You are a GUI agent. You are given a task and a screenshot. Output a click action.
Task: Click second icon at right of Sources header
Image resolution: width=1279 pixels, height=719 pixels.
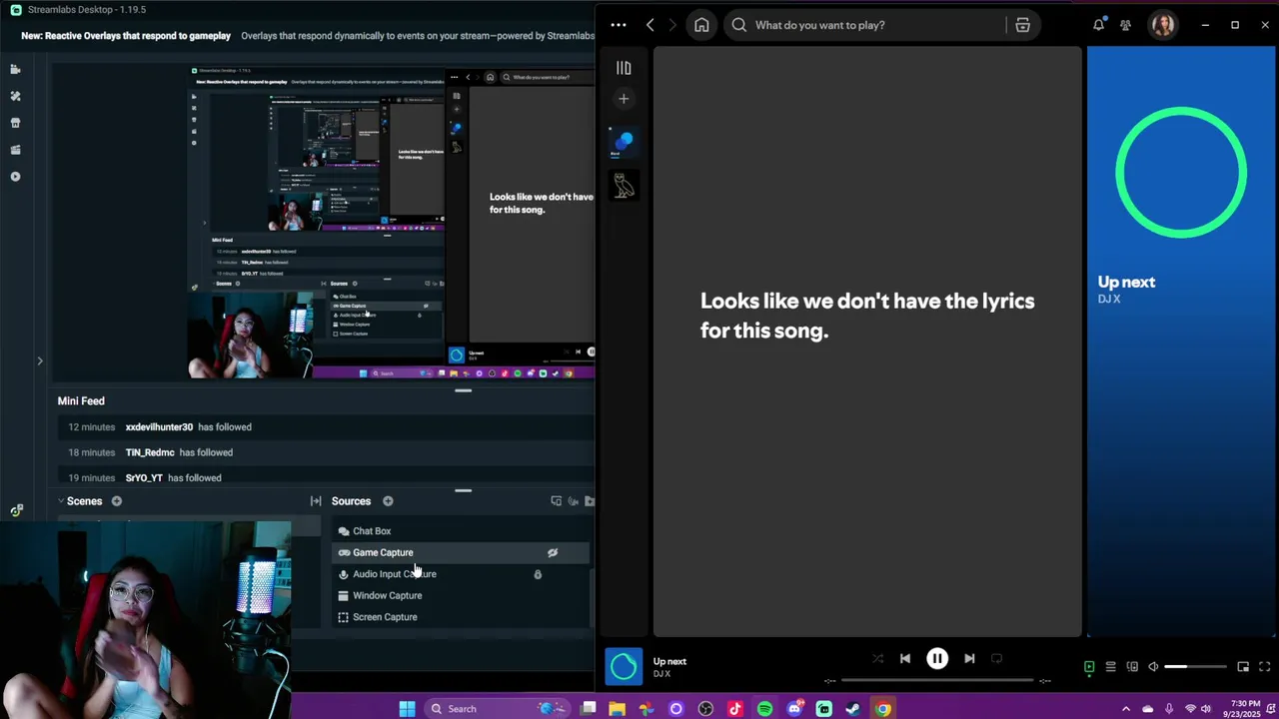click(574, 501)
